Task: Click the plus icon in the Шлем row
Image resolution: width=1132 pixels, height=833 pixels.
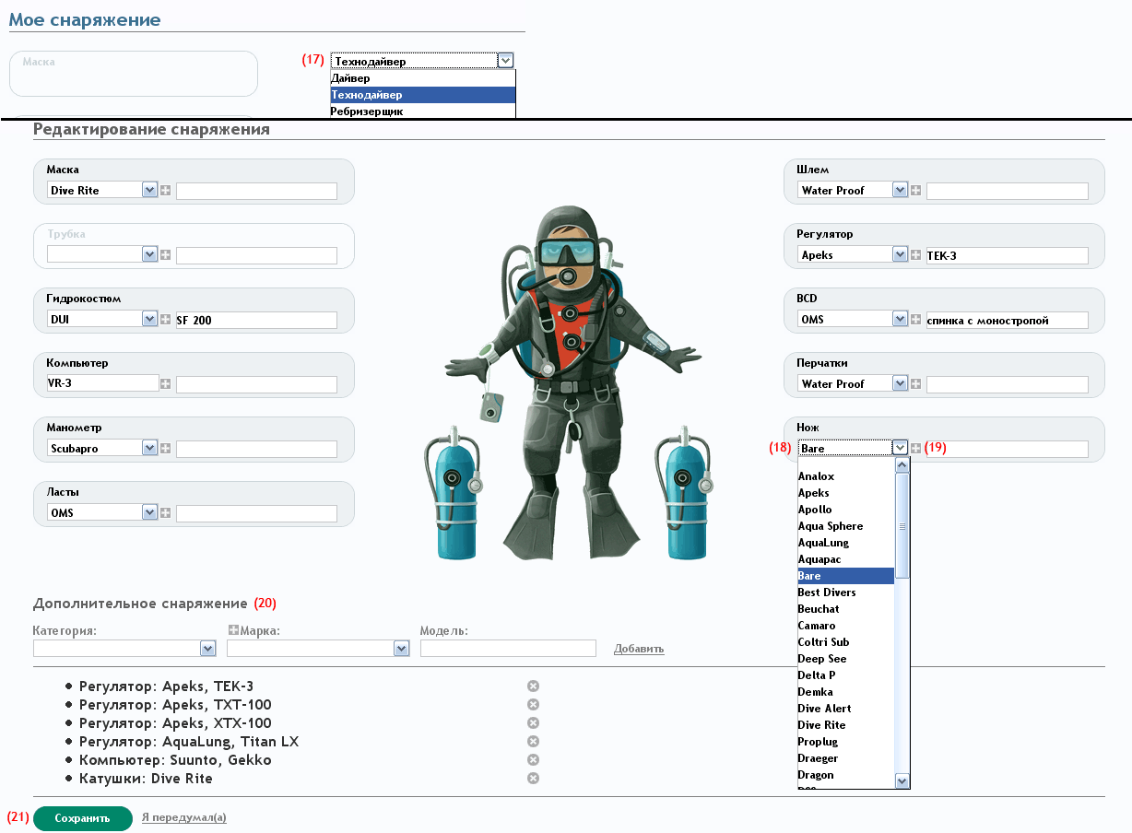Action: point(916,191)
